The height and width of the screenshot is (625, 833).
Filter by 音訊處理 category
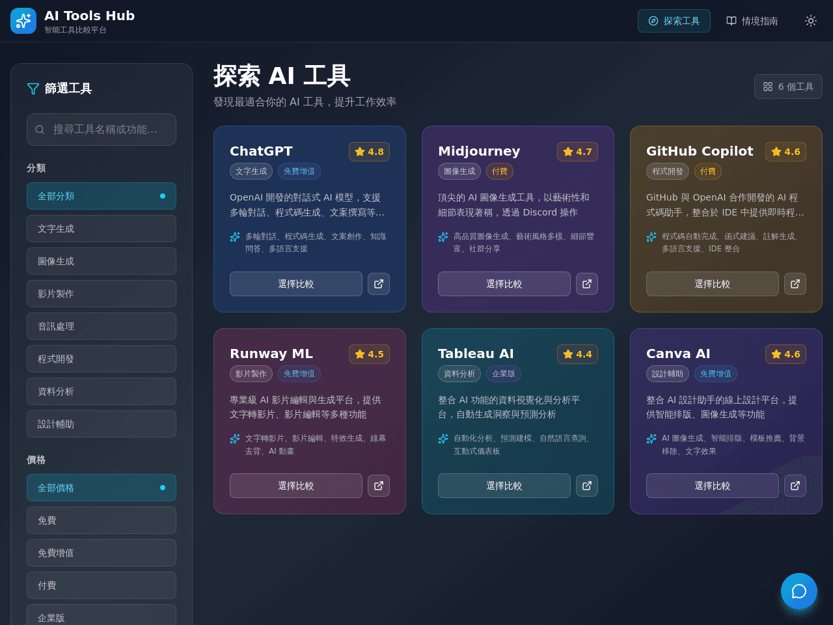click(102, 326)
